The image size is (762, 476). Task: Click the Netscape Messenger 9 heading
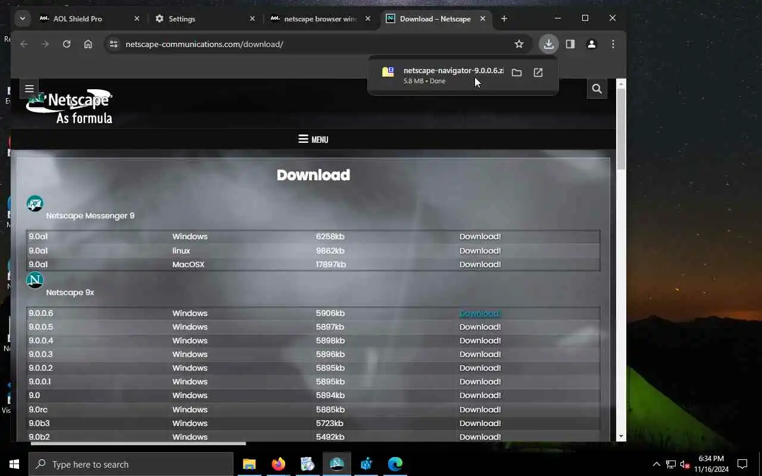[90, 215]
